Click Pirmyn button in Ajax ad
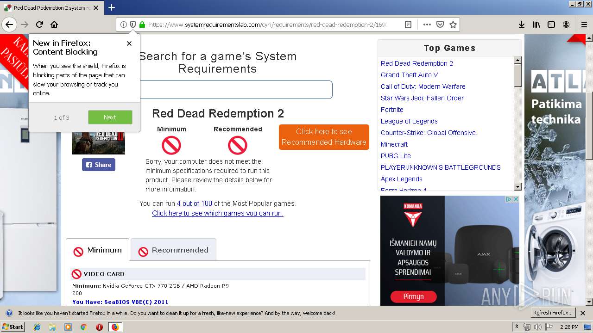593x333 pixels. pyautogui.click(x=413, y=296)
